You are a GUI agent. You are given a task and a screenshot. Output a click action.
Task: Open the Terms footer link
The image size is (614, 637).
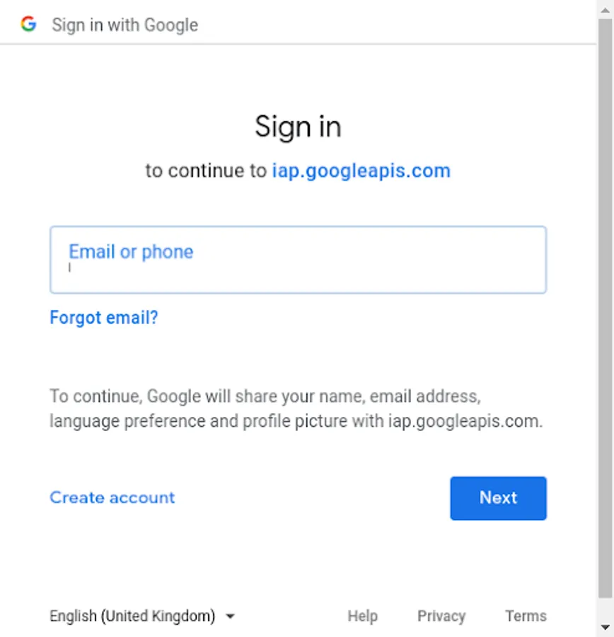click(526, 616)
